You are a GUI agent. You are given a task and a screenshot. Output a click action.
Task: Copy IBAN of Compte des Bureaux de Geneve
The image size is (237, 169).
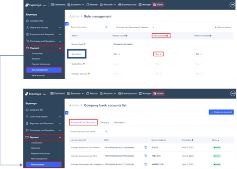point(145,147)
